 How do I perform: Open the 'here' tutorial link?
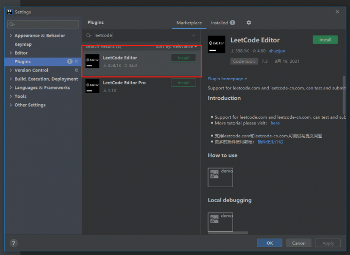point(275,123)
